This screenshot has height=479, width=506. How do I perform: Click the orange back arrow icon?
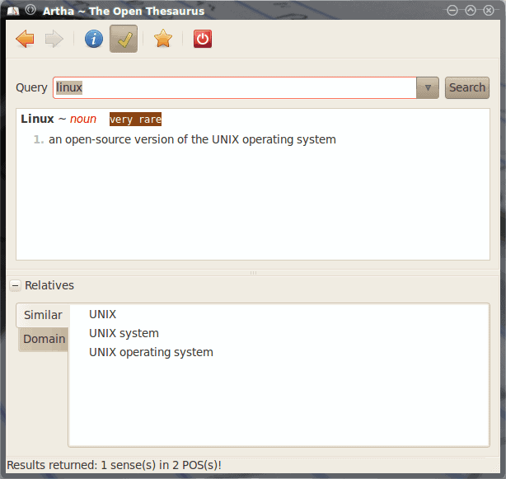[25, 39]
